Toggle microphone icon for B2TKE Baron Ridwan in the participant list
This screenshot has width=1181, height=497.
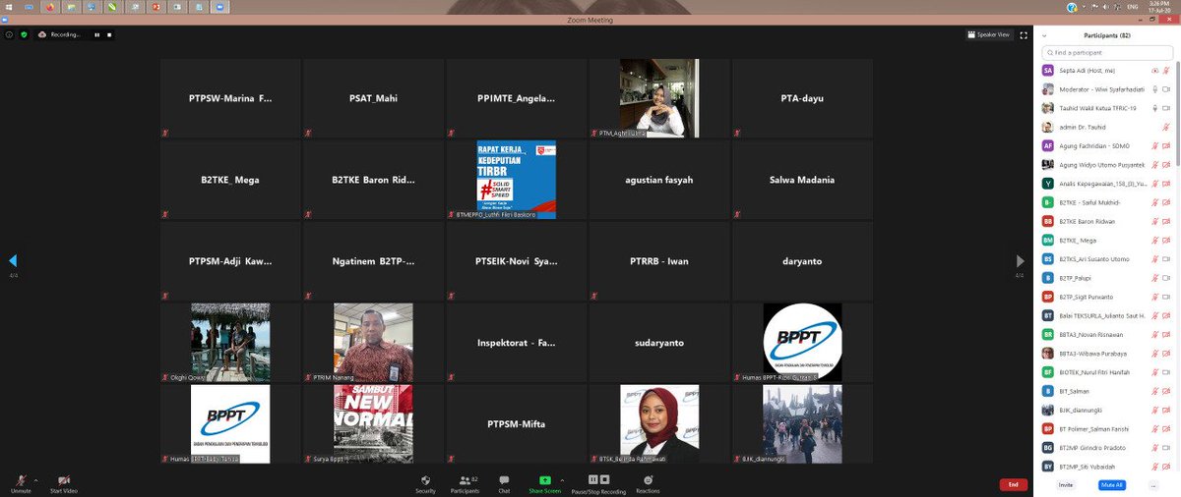1155,221
